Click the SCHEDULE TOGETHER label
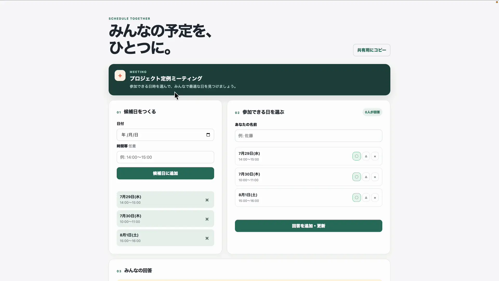Image resolution: width=499 pixels, height=281 pixels. (x=129, y=18)
